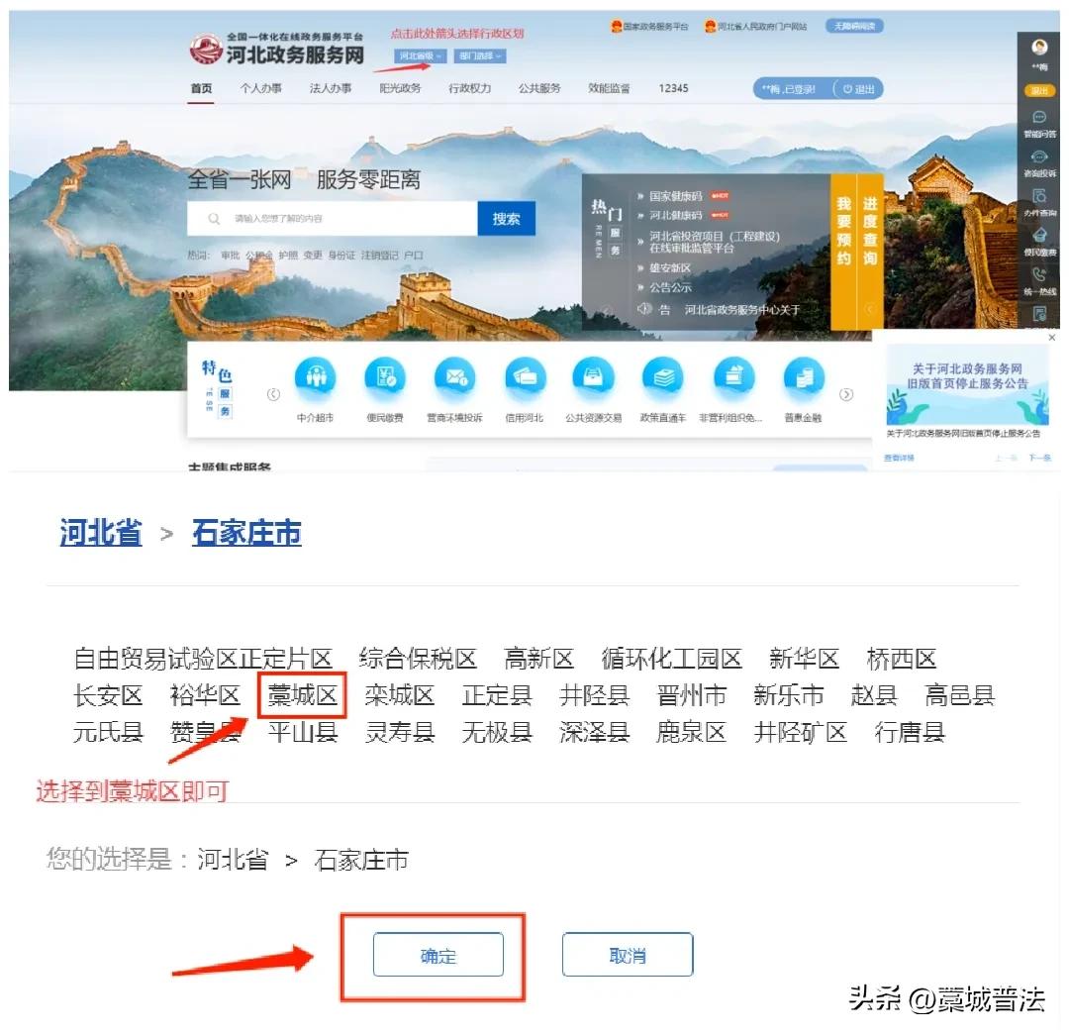
Task: Expand the 部门选择 dropdown
Action: coord(480,55)
